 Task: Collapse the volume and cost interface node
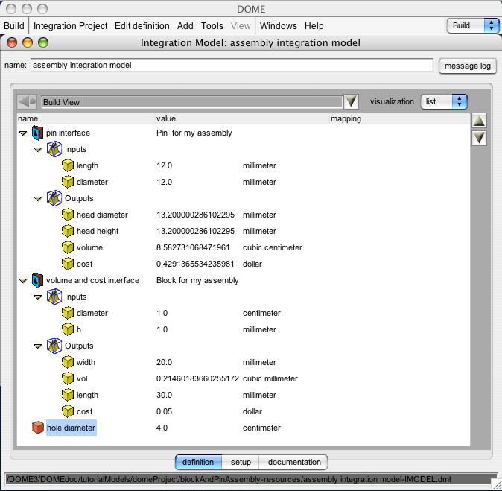point(23,281)
